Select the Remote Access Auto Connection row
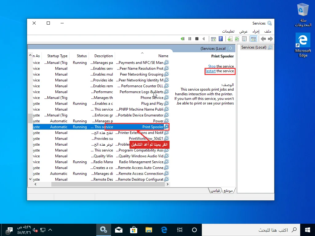This screenshot has width=315, height=236. tap(101, 167)
